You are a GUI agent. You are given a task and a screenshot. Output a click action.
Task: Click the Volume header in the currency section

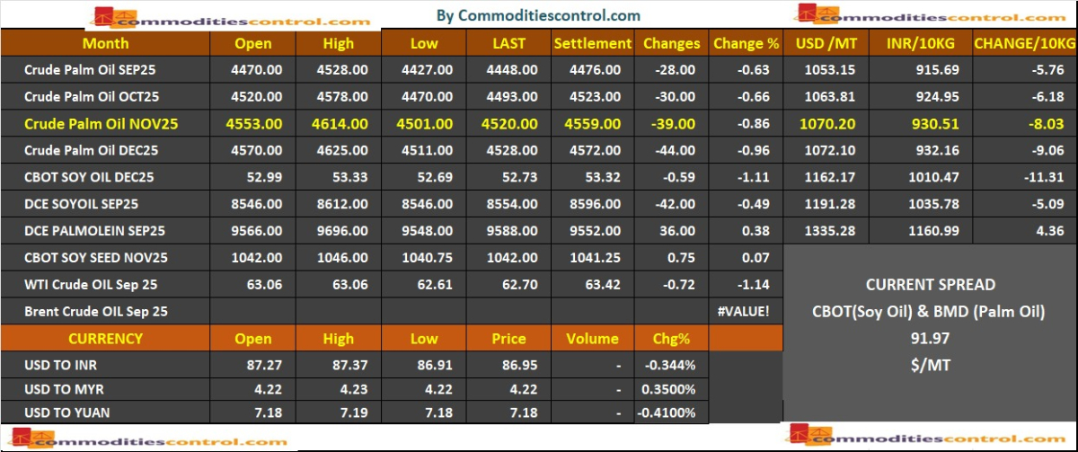tap(592, 339)
